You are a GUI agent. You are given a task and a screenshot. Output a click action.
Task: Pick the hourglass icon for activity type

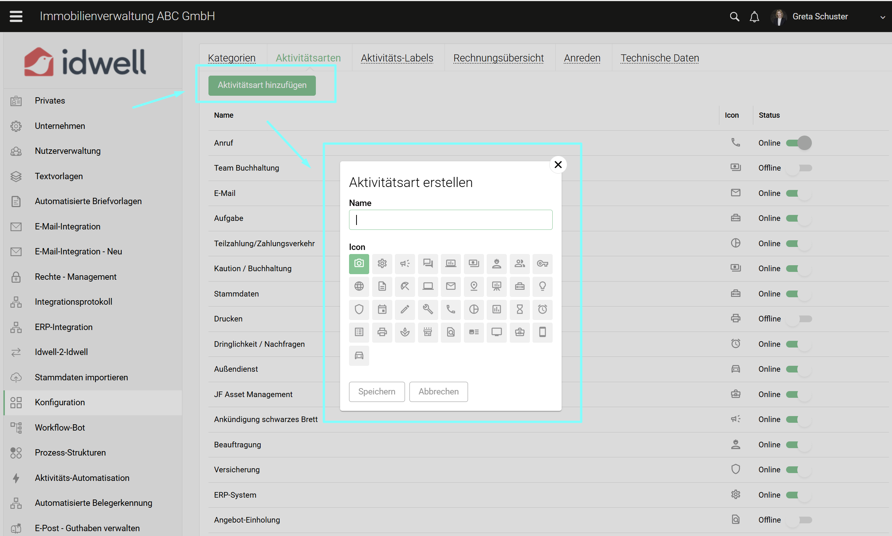click(x=519, y=309)
